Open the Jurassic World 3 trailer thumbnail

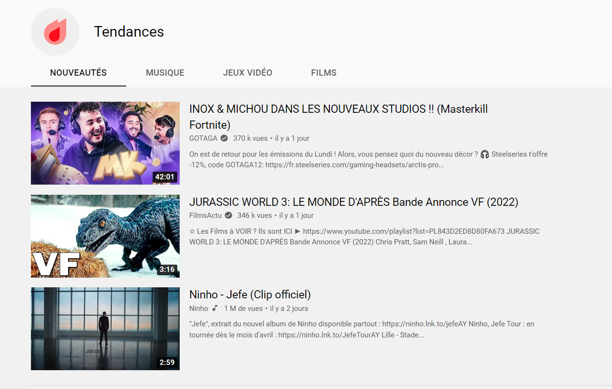tap(105, 236)
